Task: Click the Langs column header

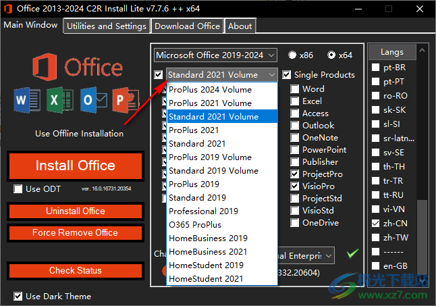Action: coord(392,52)
